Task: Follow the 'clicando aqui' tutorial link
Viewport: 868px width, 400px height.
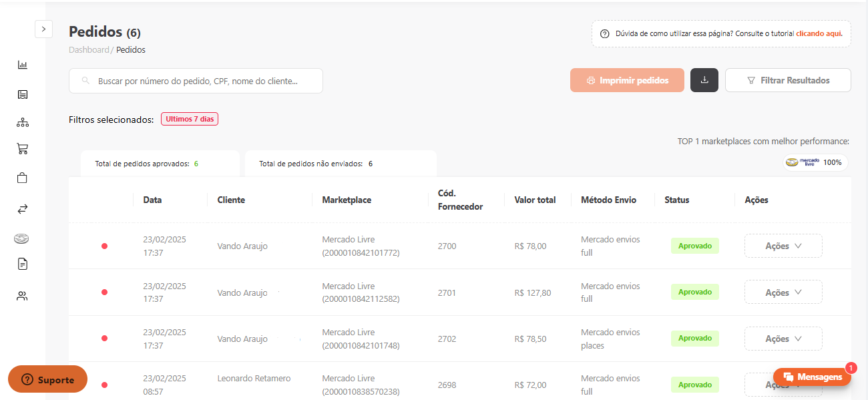Action: coord(819,33)
